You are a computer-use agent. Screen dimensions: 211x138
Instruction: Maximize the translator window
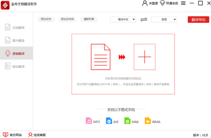[x=200, y=3]
